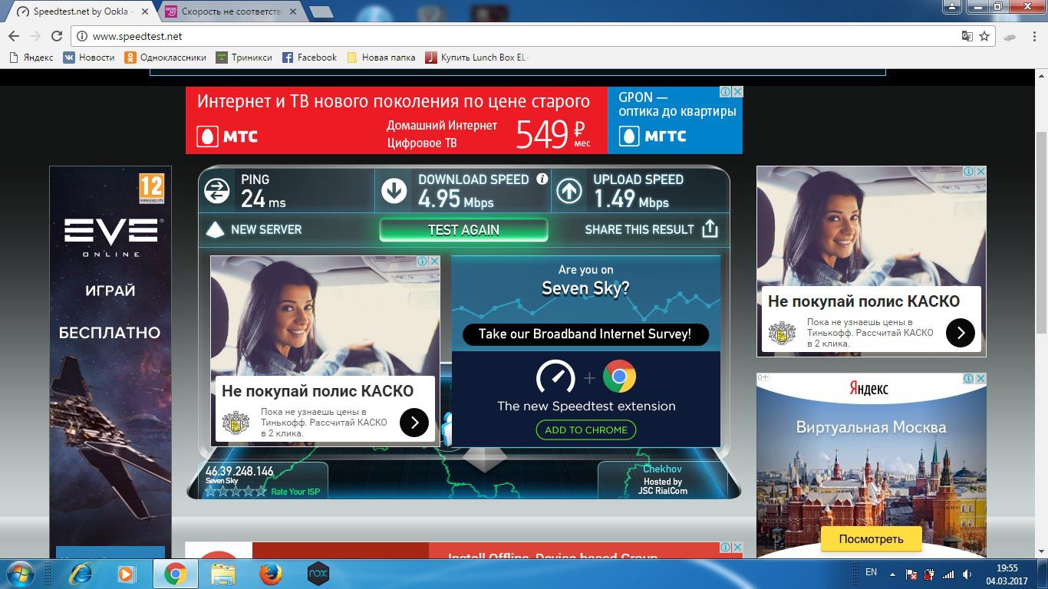The height and width of the screenshot is (589, 1048).
Task: Click SHARE THIS RESULT
Action: coord(639,229)
